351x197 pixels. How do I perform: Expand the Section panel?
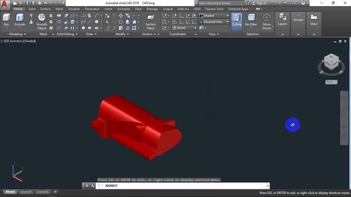tap(149, 34)
